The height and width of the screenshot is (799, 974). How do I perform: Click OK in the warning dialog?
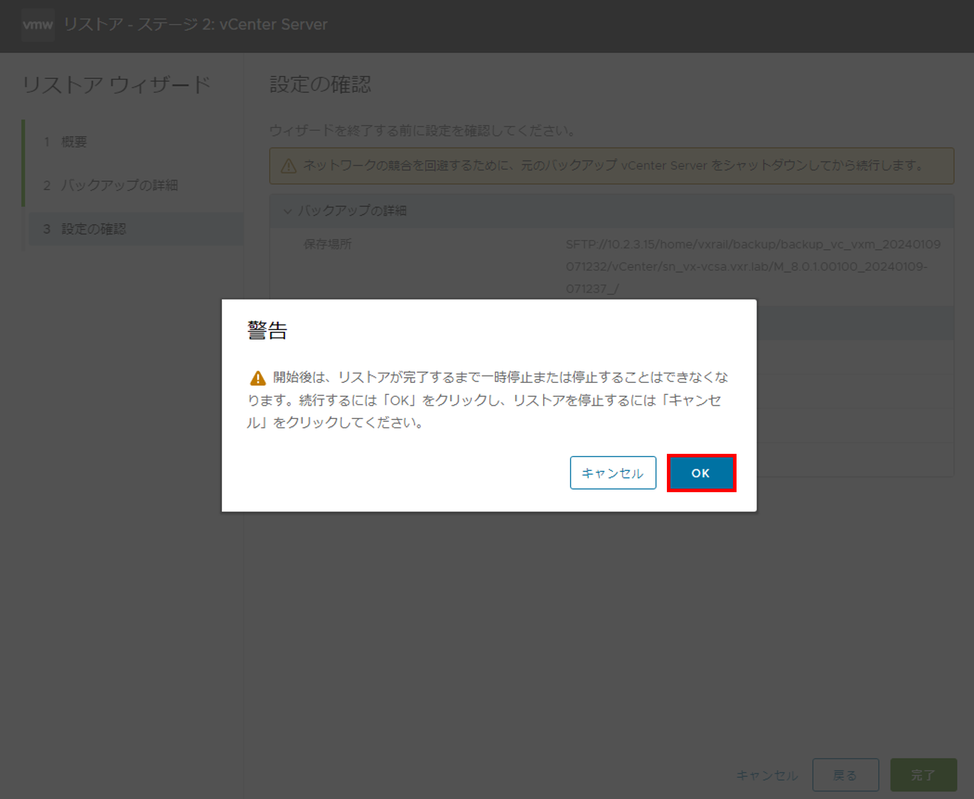(701, 473)
